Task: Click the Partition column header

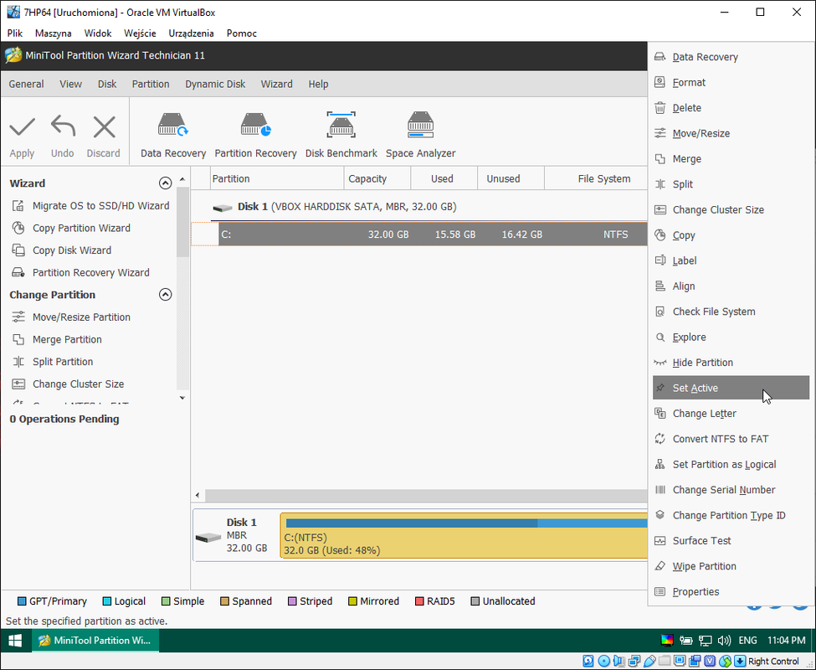Action: [x=277, y=178]
